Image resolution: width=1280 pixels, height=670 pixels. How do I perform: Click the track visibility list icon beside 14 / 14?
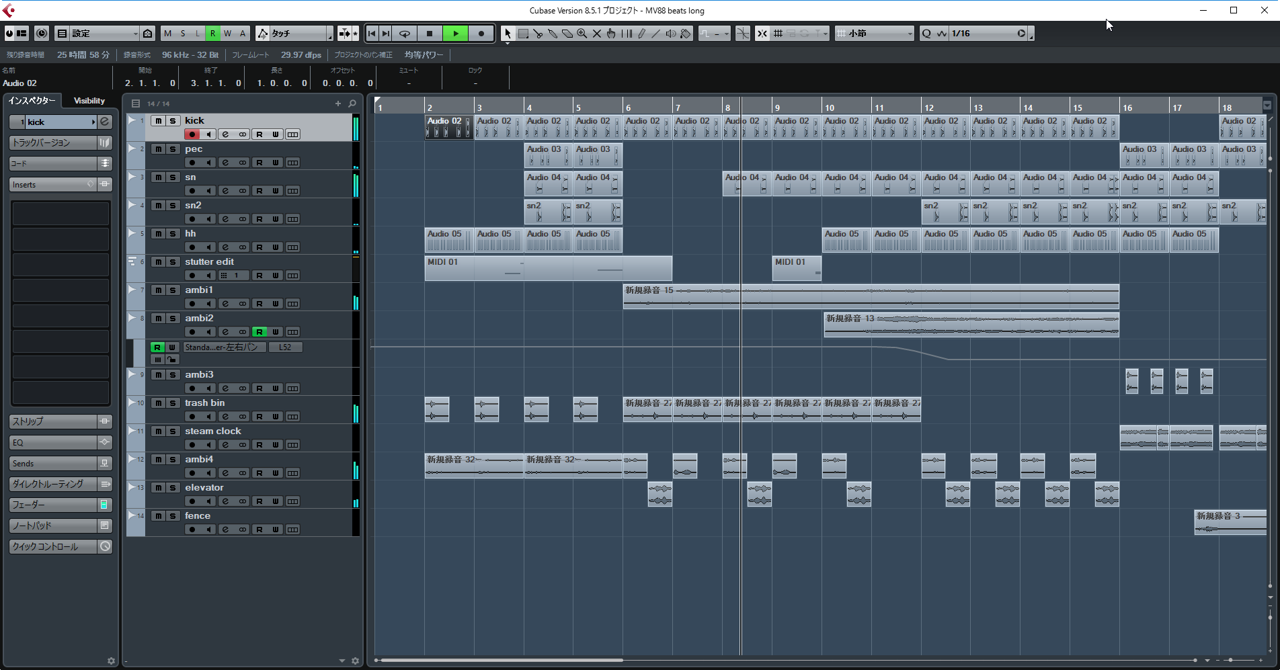(x=135, y=103)
